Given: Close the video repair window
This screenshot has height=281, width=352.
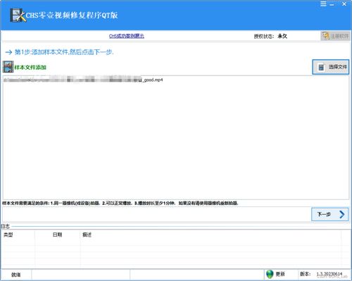Looking at the screenshot, I should pyautogui.click(x=344, y=4).
